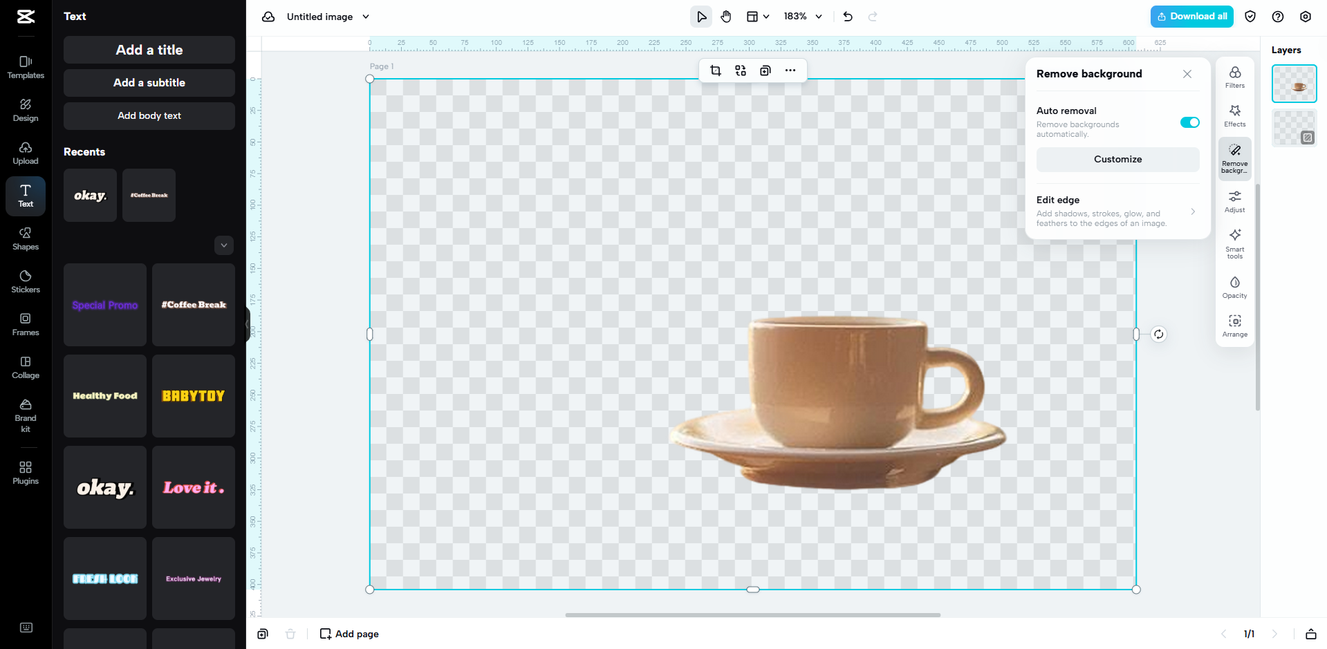Select the Frames sidebar icon
The height and width of the screenshot is (649, 1327).
click(25, 323)
